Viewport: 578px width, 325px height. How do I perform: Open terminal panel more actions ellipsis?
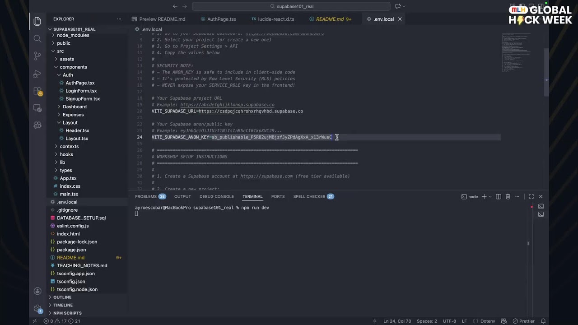click(x=517, y=196)
